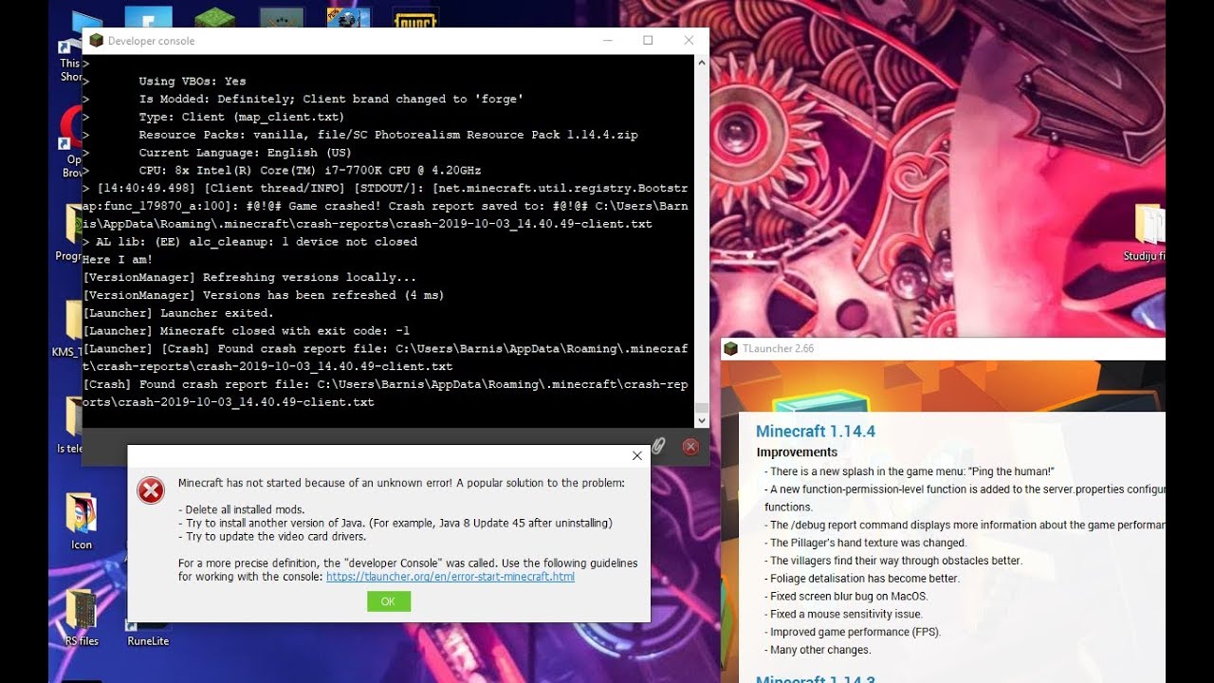This screenshot has height=683, width=1214.
Task: Click 'Minecraft closed with exit code: -1' line
Action: (x=247, y=331)
